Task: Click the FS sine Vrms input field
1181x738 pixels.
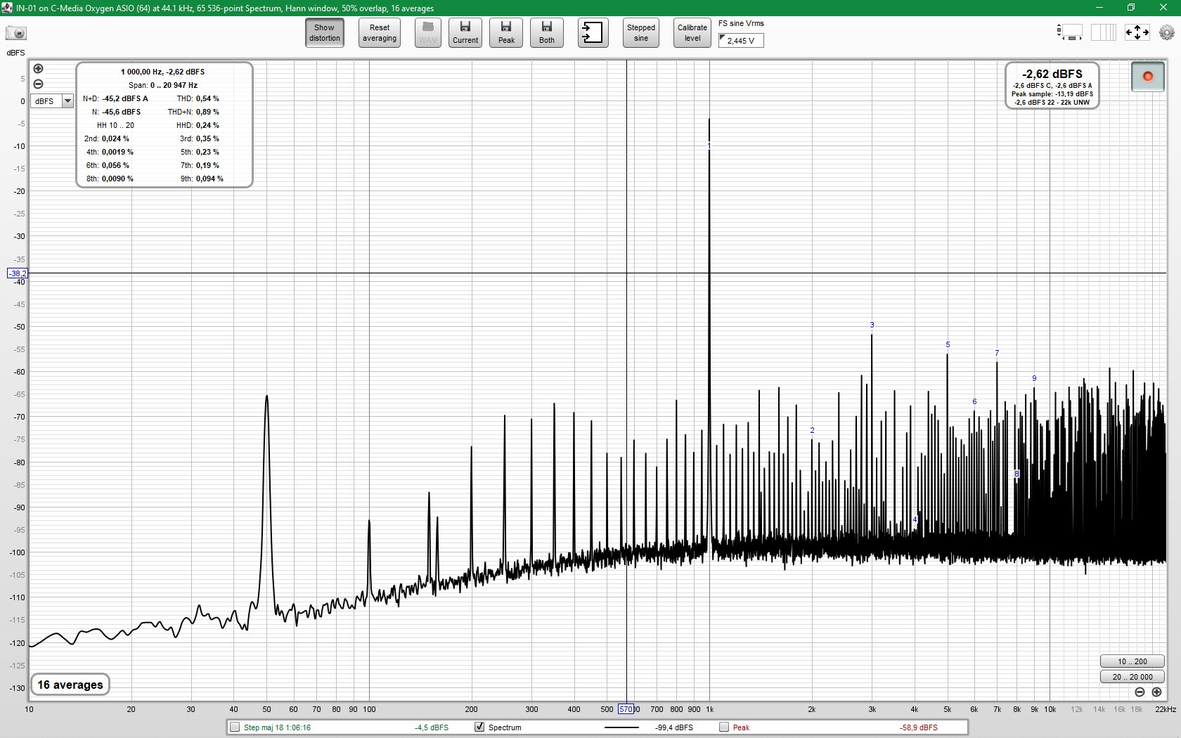Action: click(741, 41)
